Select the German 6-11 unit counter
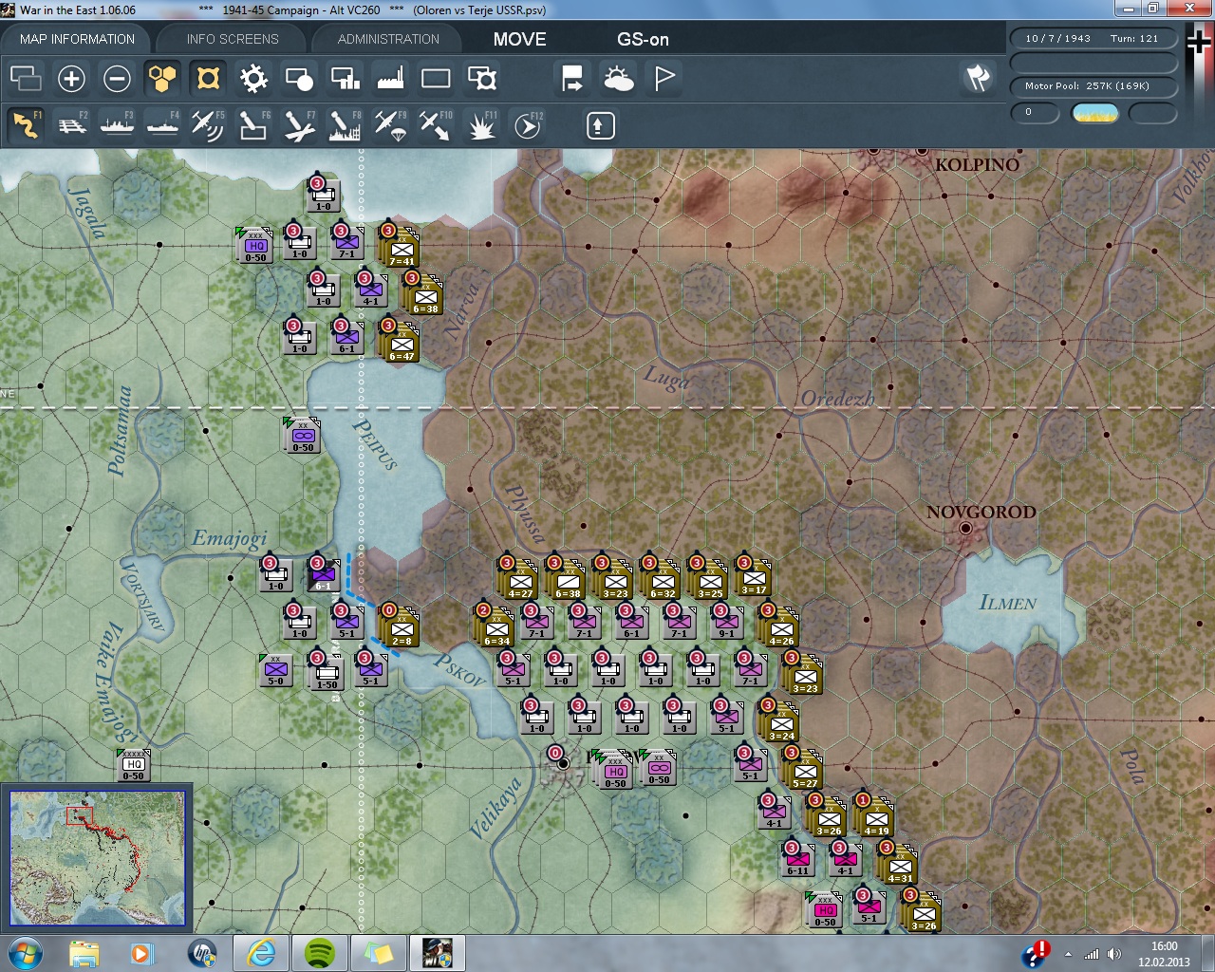Screen dimensions: 1215x972 [x=797, y=859]
